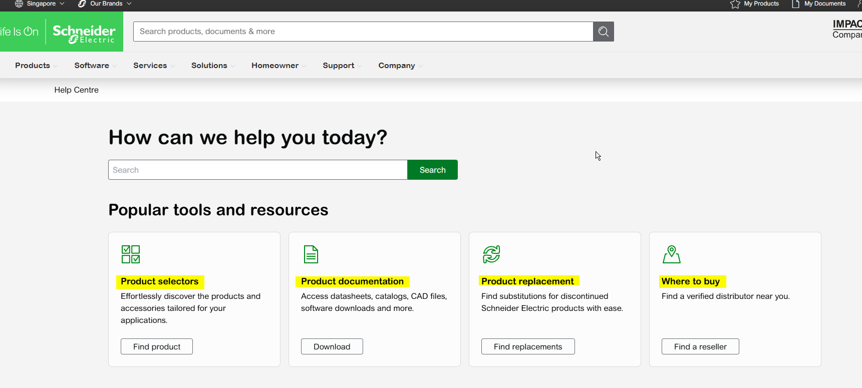This screenshot has width=862, height=388.
Task: Click the Find a reseller button
Action: (x=700, y=346)
